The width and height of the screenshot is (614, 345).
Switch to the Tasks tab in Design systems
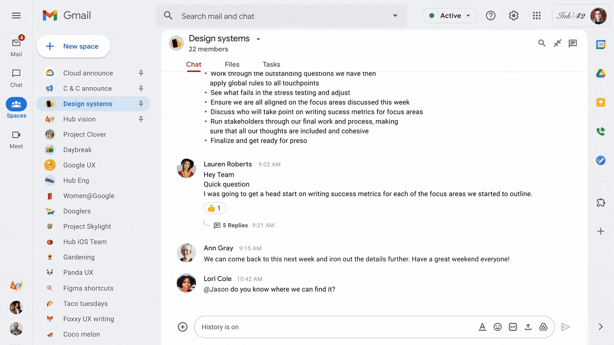pyautogui.click(x=271, y=64)
